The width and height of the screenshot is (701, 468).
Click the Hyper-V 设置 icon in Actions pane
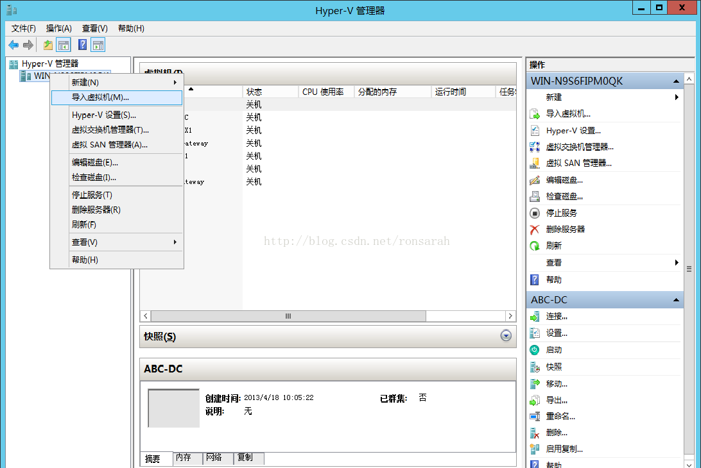coord(535,130)
